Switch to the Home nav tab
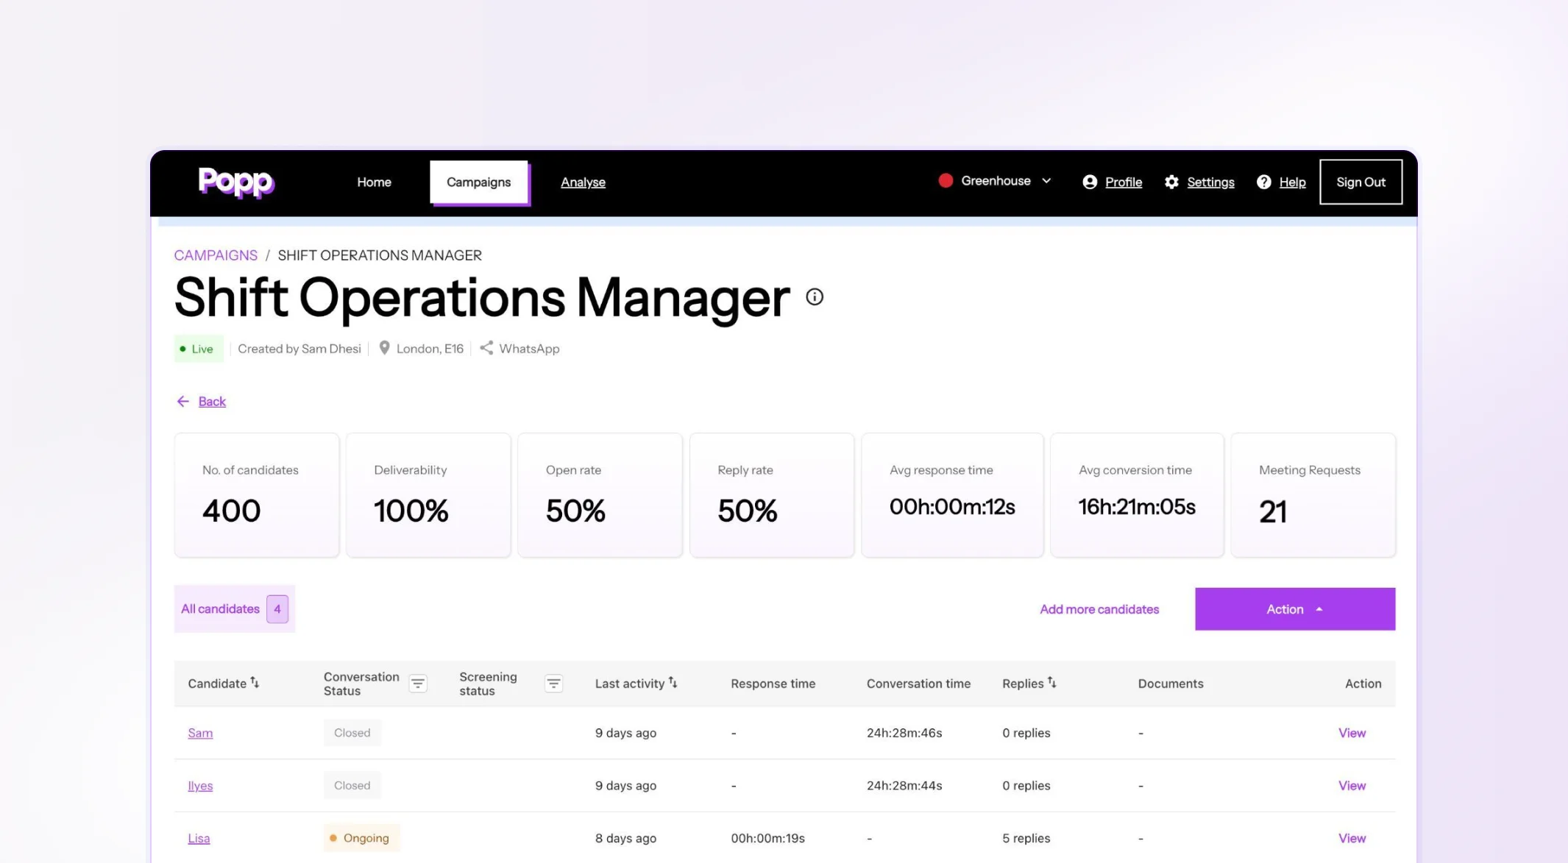Viewport: 1568px width, 863px height. pyautogui.click(x=374, y=182)
